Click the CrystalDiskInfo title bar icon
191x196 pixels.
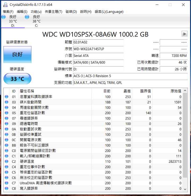5,5
